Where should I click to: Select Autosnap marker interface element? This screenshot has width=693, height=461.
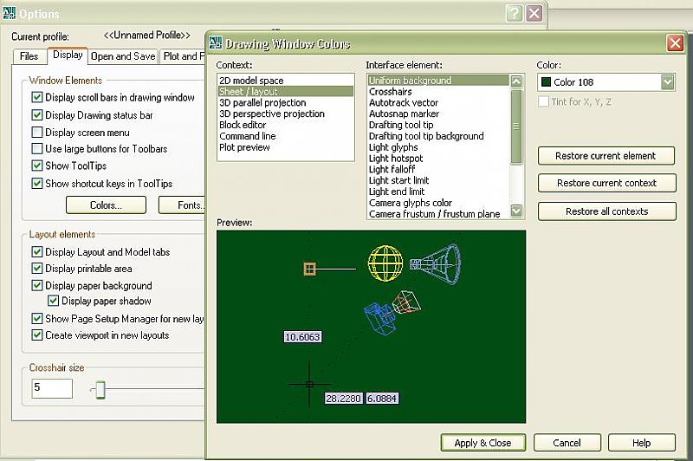click(x=438, y=114)
